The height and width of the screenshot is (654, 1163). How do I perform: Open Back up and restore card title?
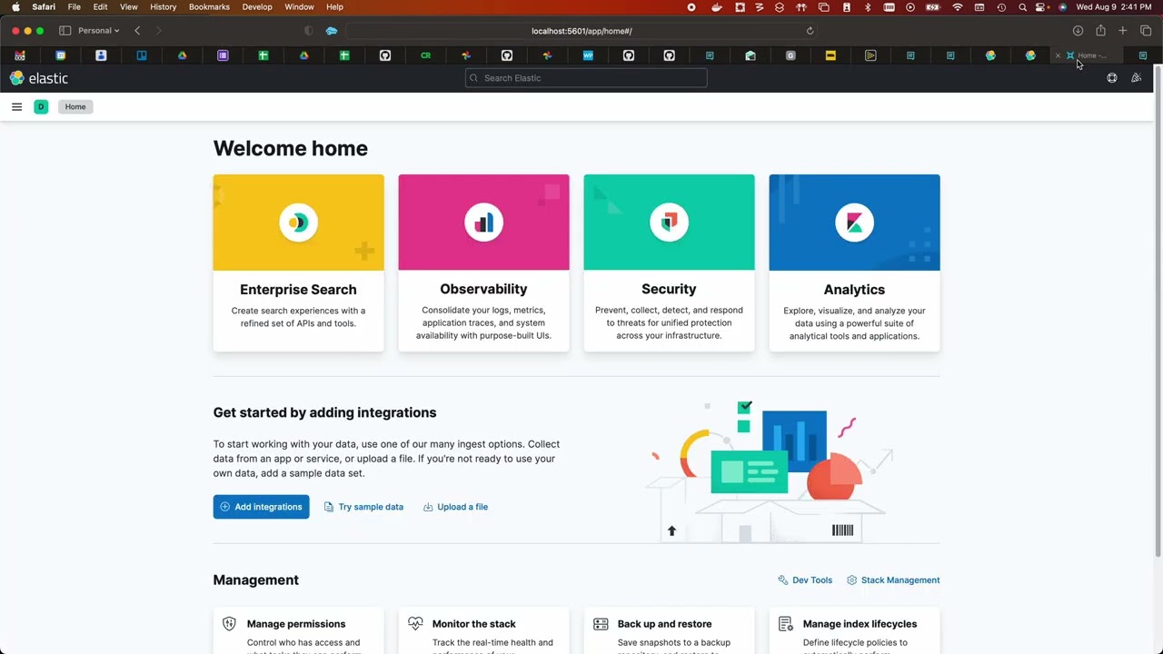click(664, 624)
